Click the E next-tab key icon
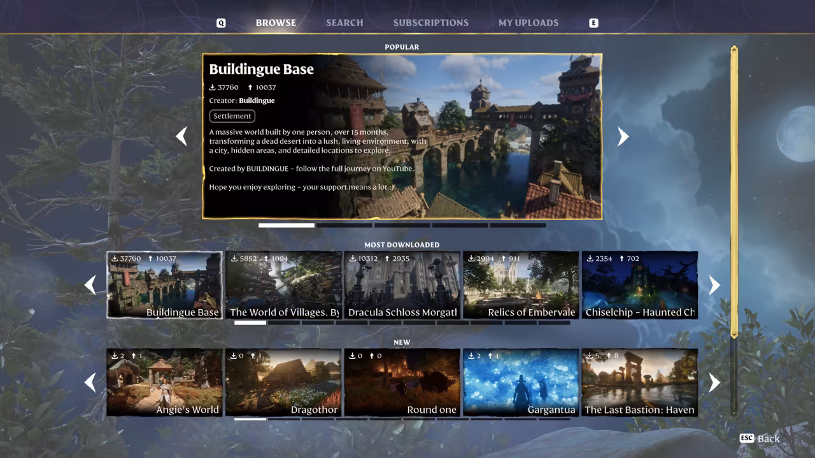The image size is (815, 458). pos(593,23)
